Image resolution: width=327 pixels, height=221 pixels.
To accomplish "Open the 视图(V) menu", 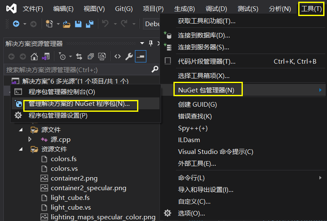I will [94, 9].
